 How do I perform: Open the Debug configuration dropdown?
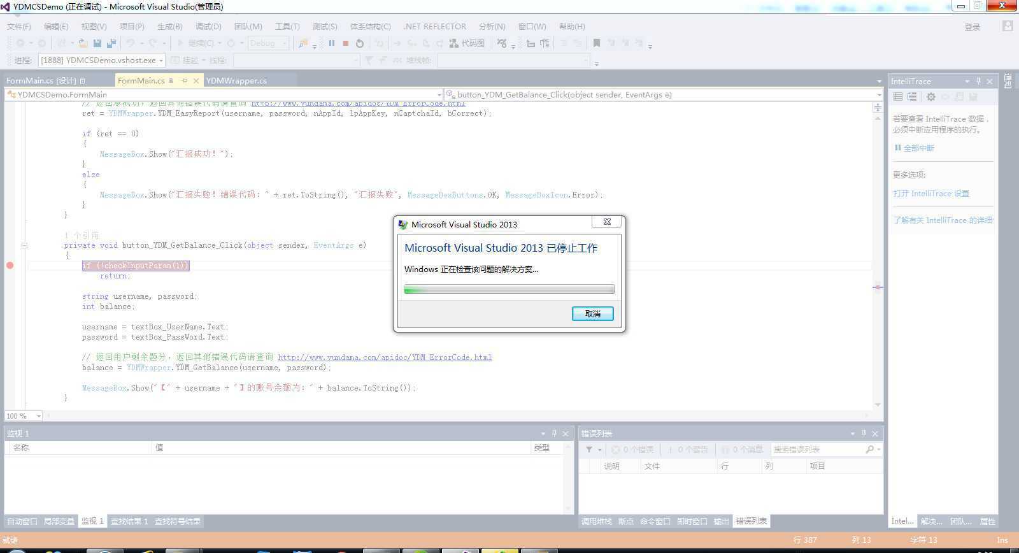pyautogui.click(x=284, y=43)
